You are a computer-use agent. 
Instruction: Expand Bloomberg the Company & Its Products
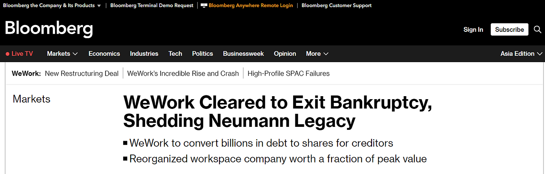coord(52,6)
